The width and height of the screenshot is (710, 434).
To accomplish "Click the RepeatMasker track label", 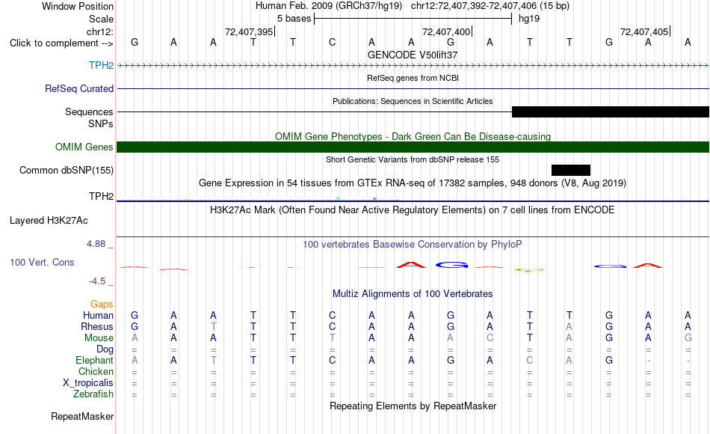I will (x=82, y=416).
